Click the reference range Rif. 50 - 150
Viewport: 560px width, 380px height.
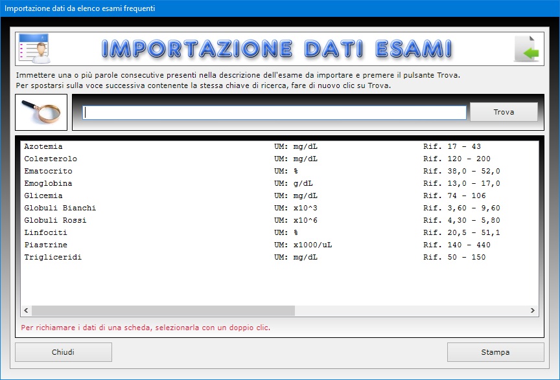(x=454, y=257)
